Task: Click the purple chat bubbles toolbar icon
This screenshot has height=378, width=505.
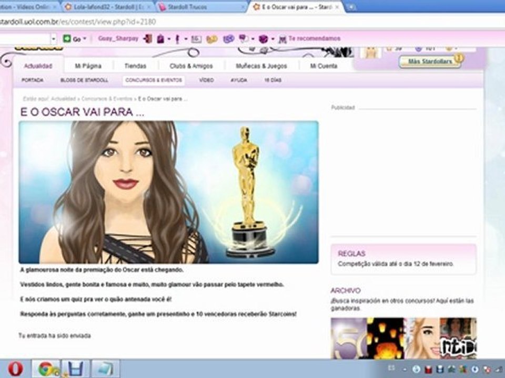Action: tap(229, 39)
